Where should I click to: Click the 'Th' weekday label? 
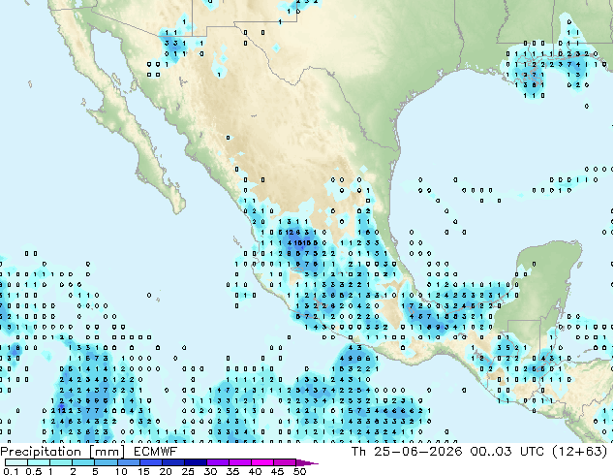click(358, 452)
